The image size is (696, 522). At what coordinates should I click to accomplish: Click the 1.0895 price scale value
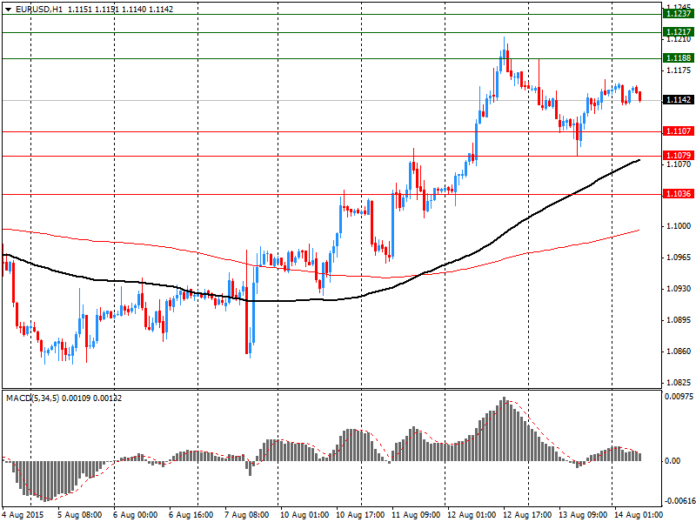[679, 320]
